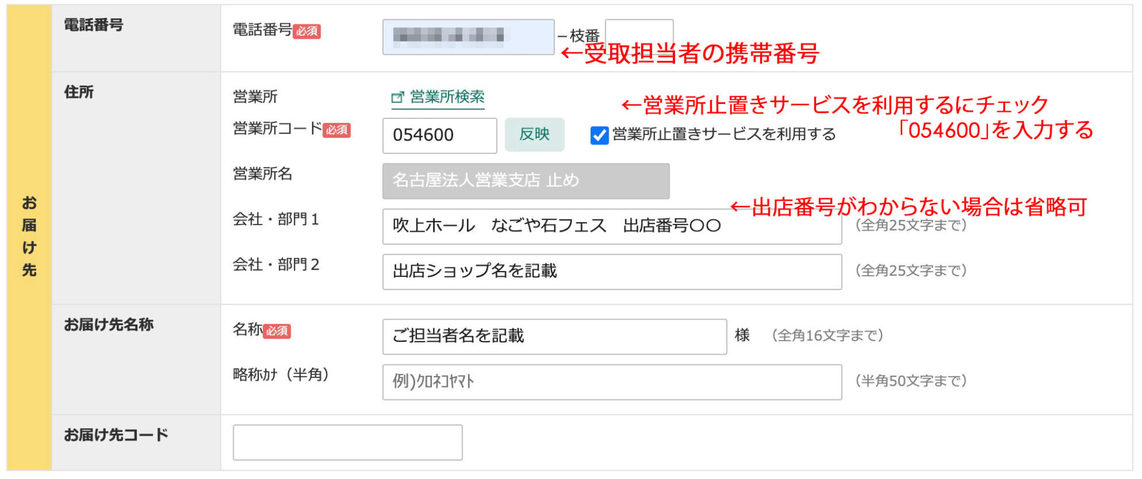Viewport: 1142px width, 479px height.
Task: Click the 会社・部門2 field with 出店ショップ名を記載
Action: 611,272
